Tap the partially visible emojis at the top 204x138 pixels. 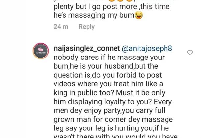pos(120,1)
